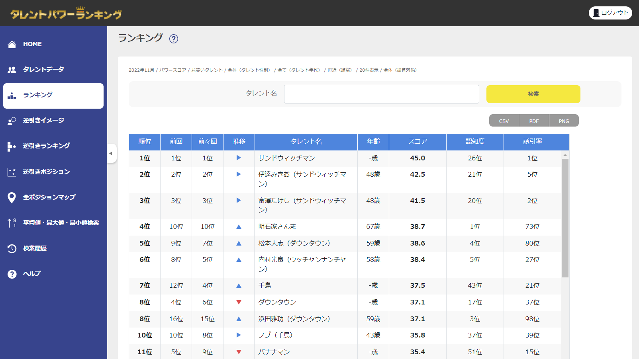
Task: Click the 逆引きポジション chart icon
Action: pos(12,172)
